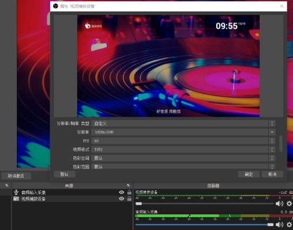Toggle visibility eye of 视频捕获设备 source
293x230 pixels.
coord(121,199)
